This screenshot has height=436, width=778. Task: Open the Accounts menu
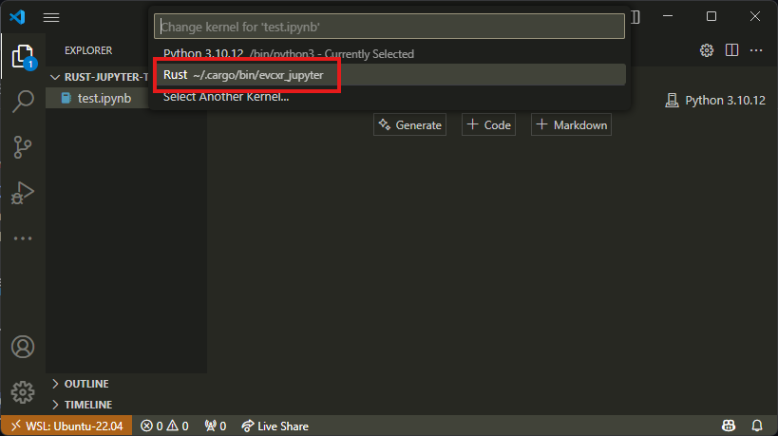23,346
